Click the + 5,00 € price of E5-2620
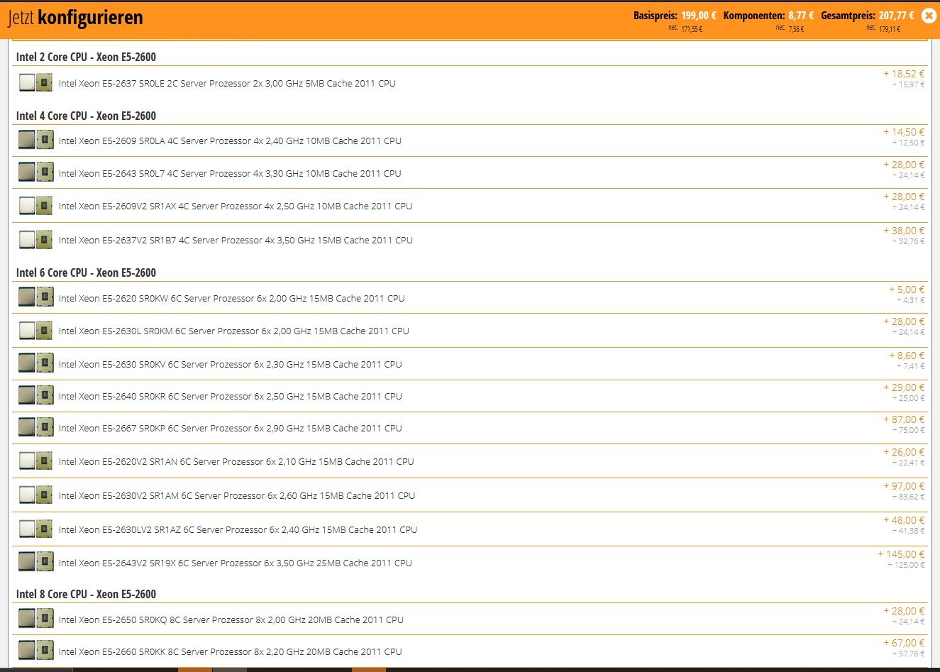 point(907,290)
